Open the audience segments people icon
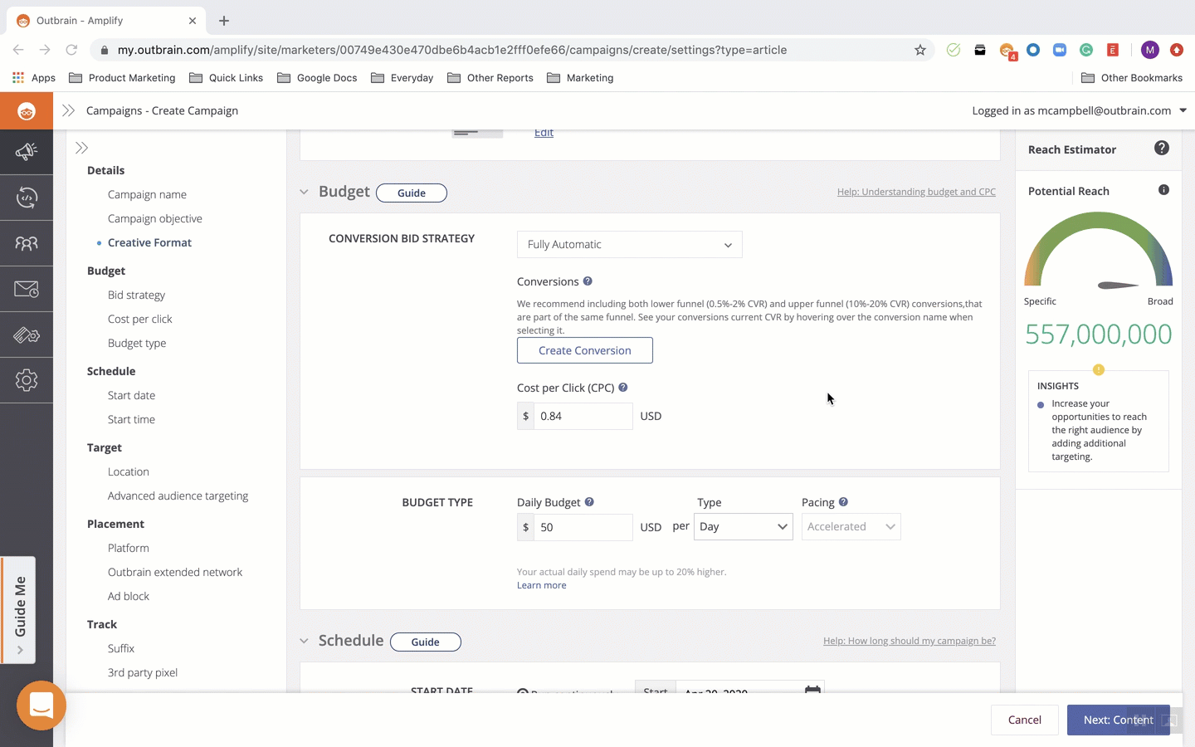Viewport: 1195px width, 747px height. 27,243
